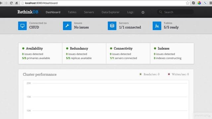212x119 pixels.
Task: Click the browser home button
Action: pos(17,3)
